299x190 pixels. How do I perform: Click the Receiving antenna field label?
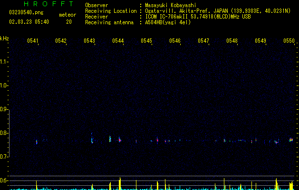coord(109,22)
